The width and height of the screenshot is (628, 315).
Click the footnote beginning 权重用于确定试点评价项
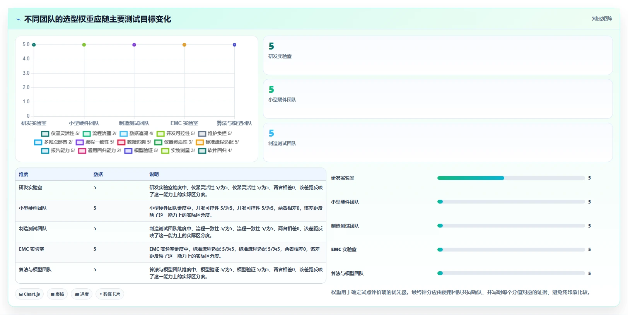[x=462, y=293]
